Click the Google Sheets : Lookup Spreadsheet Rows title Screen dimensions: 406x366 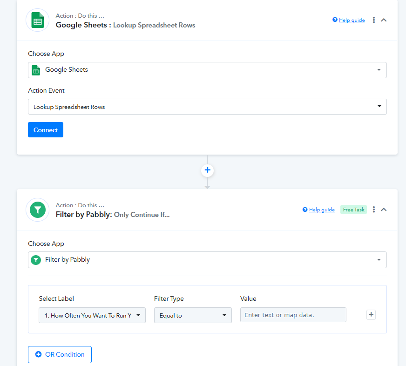(x=125, y=25)
